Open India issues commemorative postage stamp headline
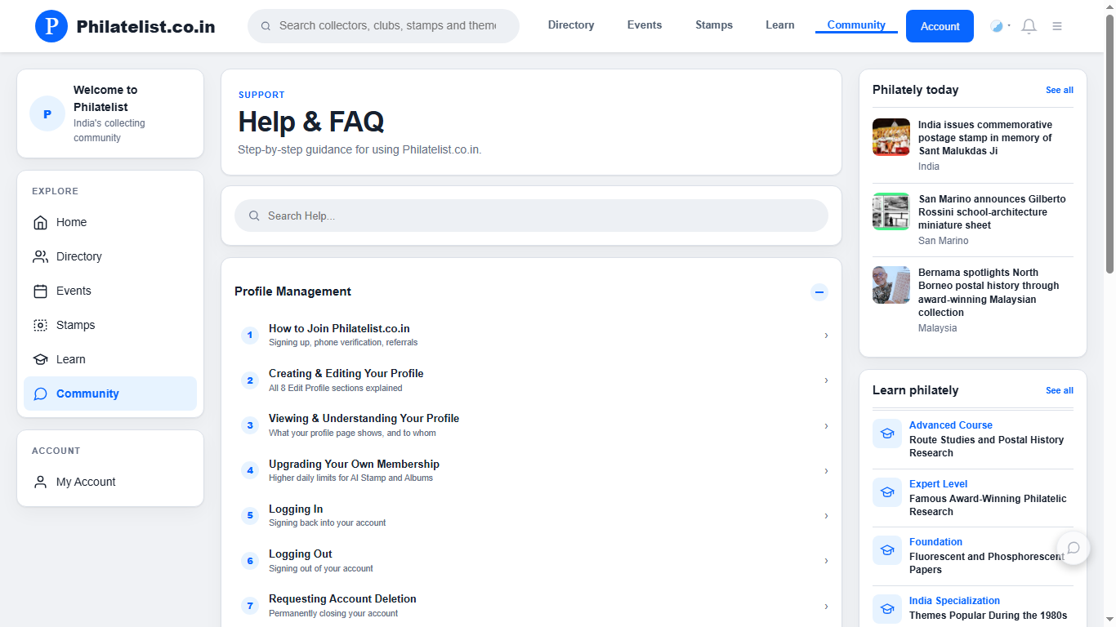Screen dimensions: 1116x627 click(x=985, y=138)
